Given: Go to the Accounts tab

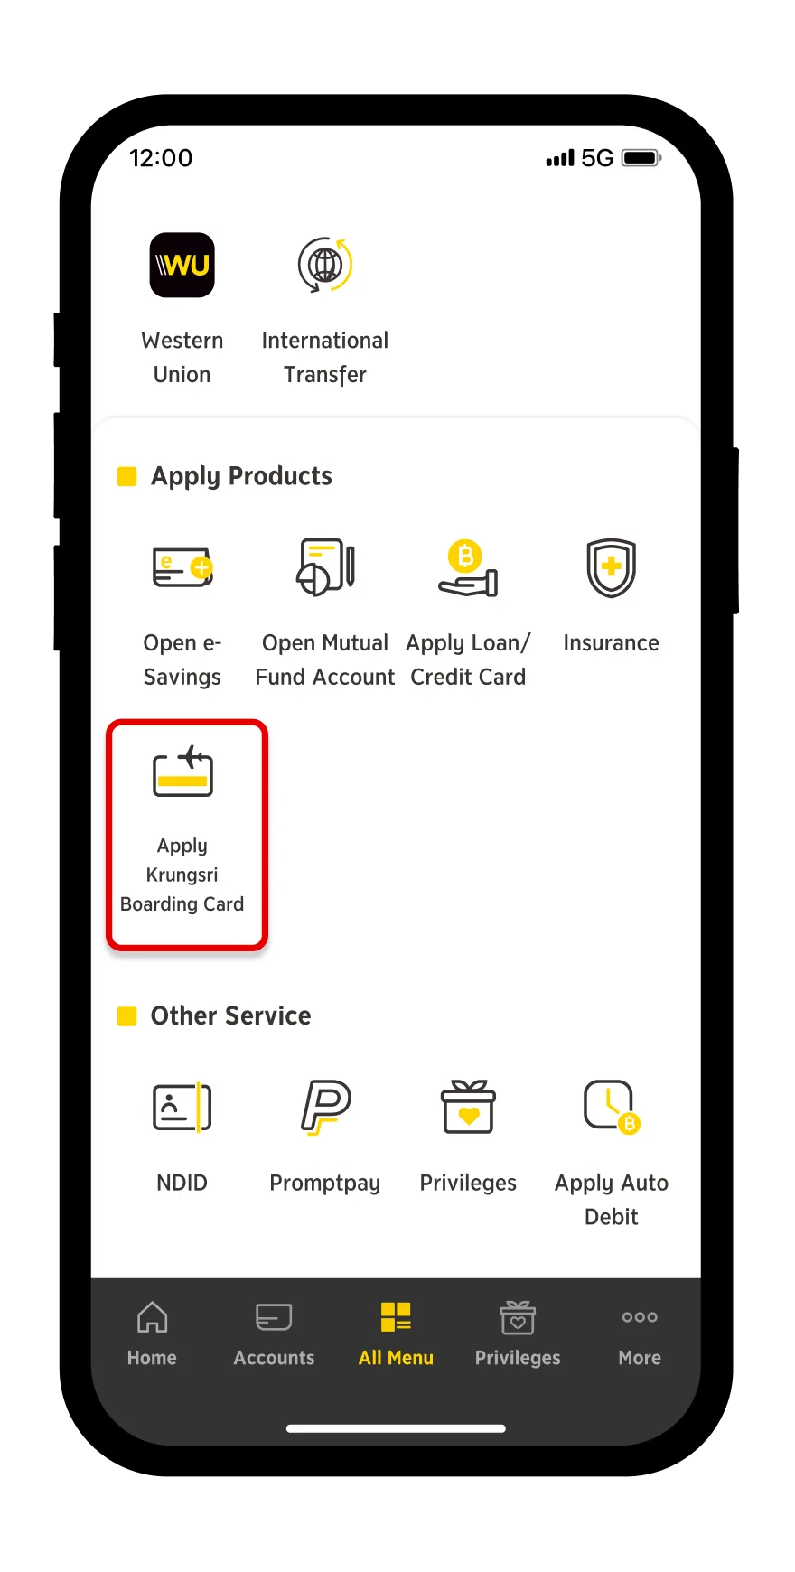Looking at the screenshot, I should pos(274,1334).
